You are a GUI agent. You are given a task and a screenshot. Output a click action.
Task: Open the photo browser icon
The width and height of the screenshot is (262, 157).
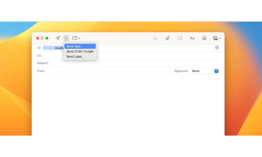click(215, 38)
